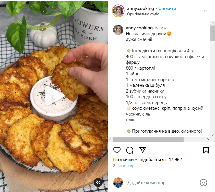Screen dimensions: 215x192
Task: View likes count 17 962
Action: [148, 160]
